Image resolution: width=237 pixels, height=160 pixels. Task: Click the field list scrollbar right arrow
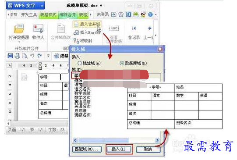click(x=157, y=140)
